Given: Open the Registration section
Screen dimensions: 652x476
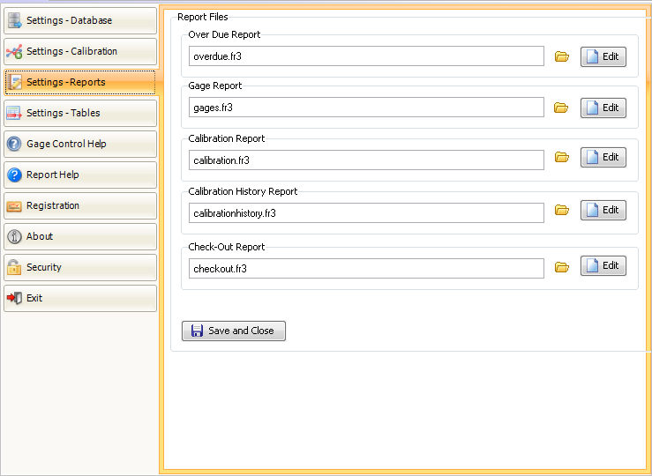Looking at the screenshot, I should click(x=80, y=206).
